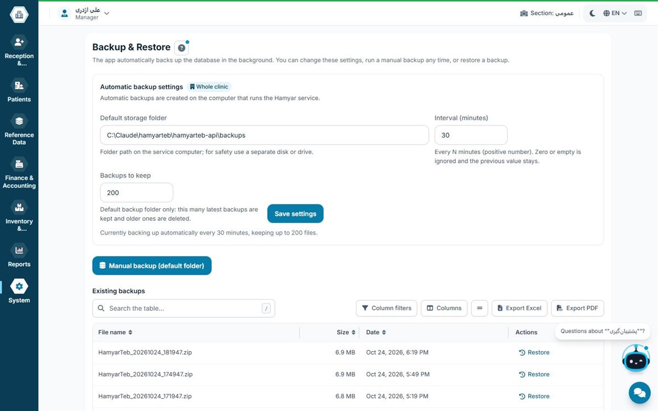Click Save settings button
The width and height of the screenshot is (658, 411).
pyautogui.click(x=296, y=214)
